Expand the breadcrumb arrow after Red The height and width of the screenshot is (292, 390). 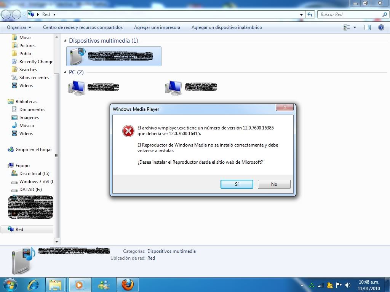pyautogui.click(x=54, y=14)
